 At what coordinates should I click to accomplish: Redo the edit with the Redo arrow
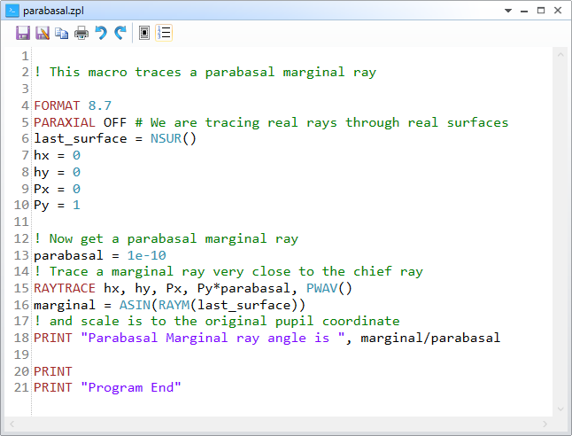coord(120,33)
